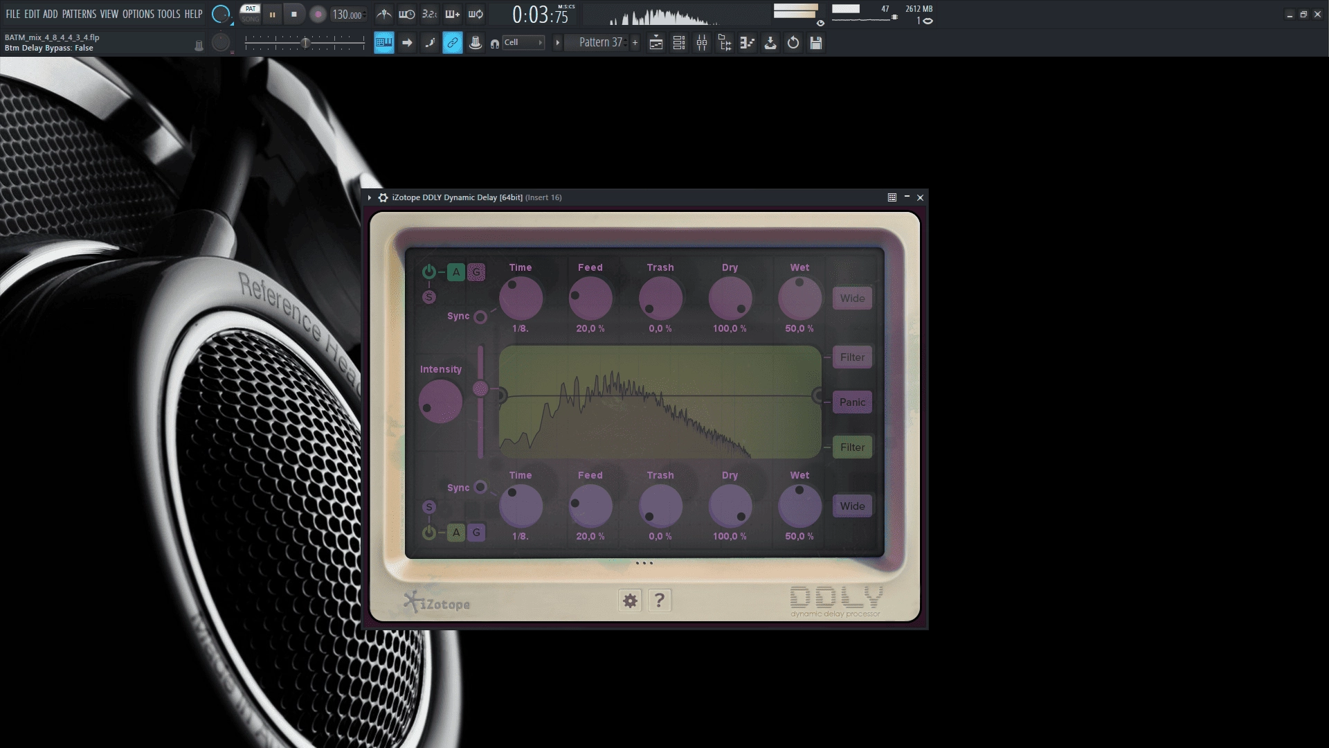Open the OPTIONS menu
The image size is (1329, 748).
tap(138, 14)
